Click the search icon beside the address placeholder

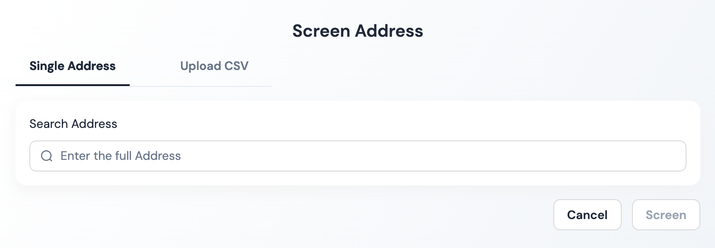(x=47, y=156)
